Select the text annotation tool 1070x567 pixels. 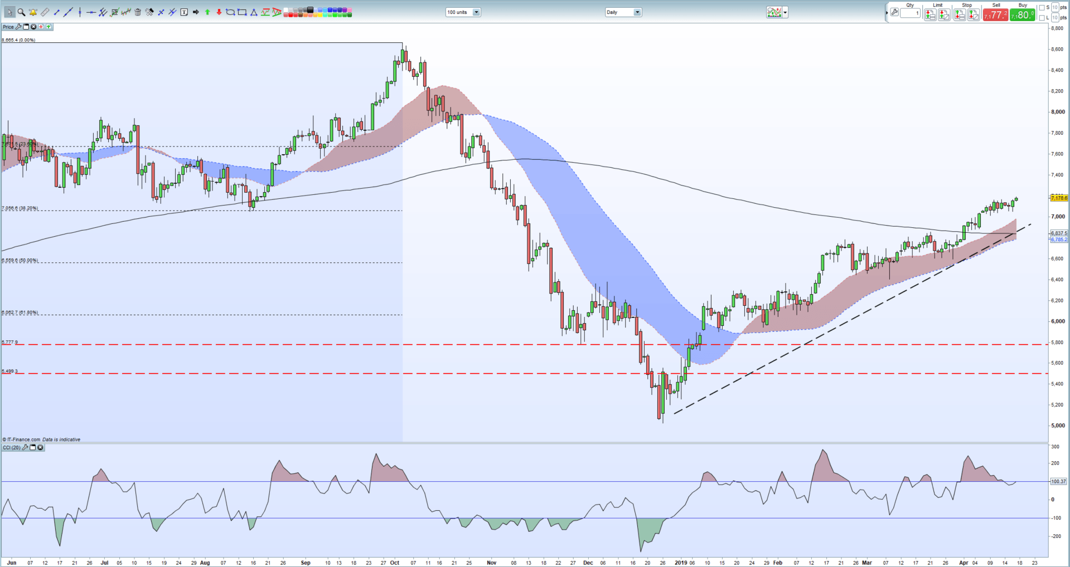184,12
